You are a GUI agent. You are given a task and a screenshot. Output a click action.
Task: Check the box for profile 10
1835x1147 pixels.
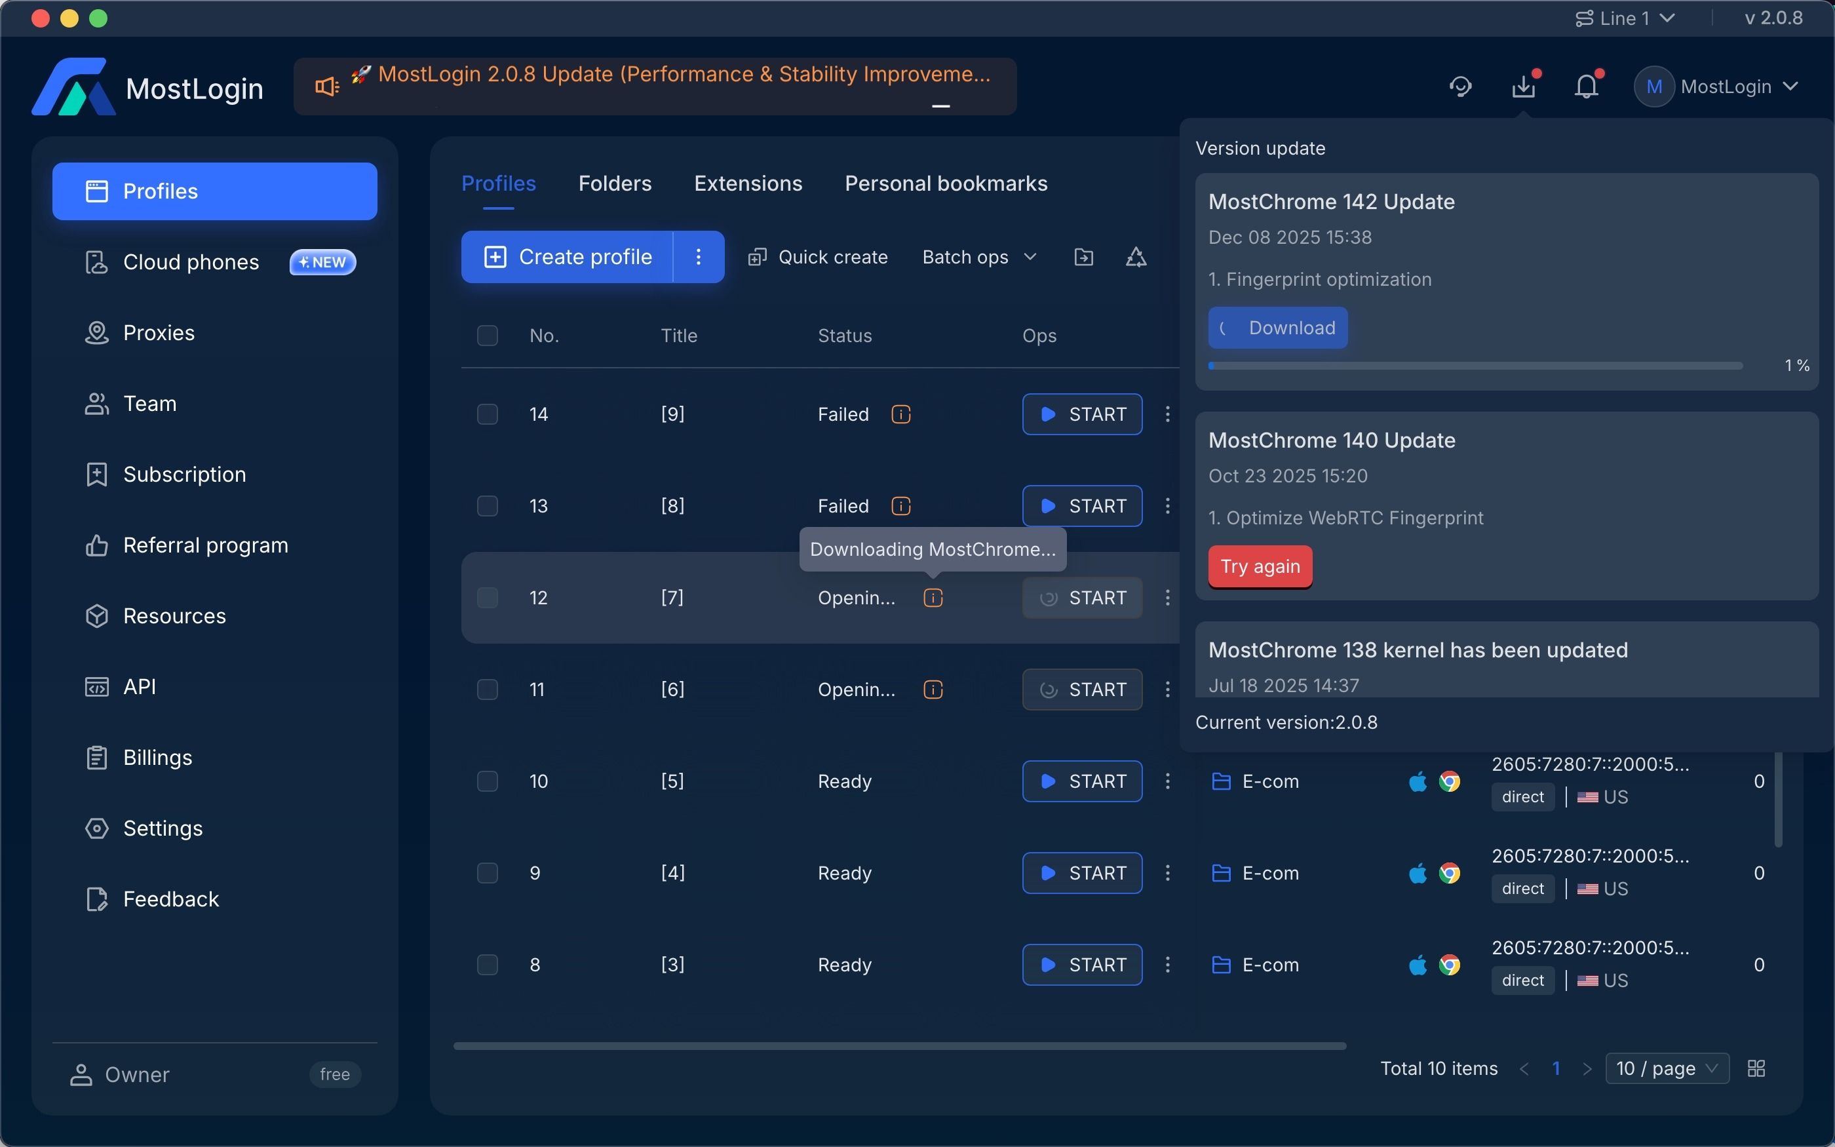(x=488, y=781)
